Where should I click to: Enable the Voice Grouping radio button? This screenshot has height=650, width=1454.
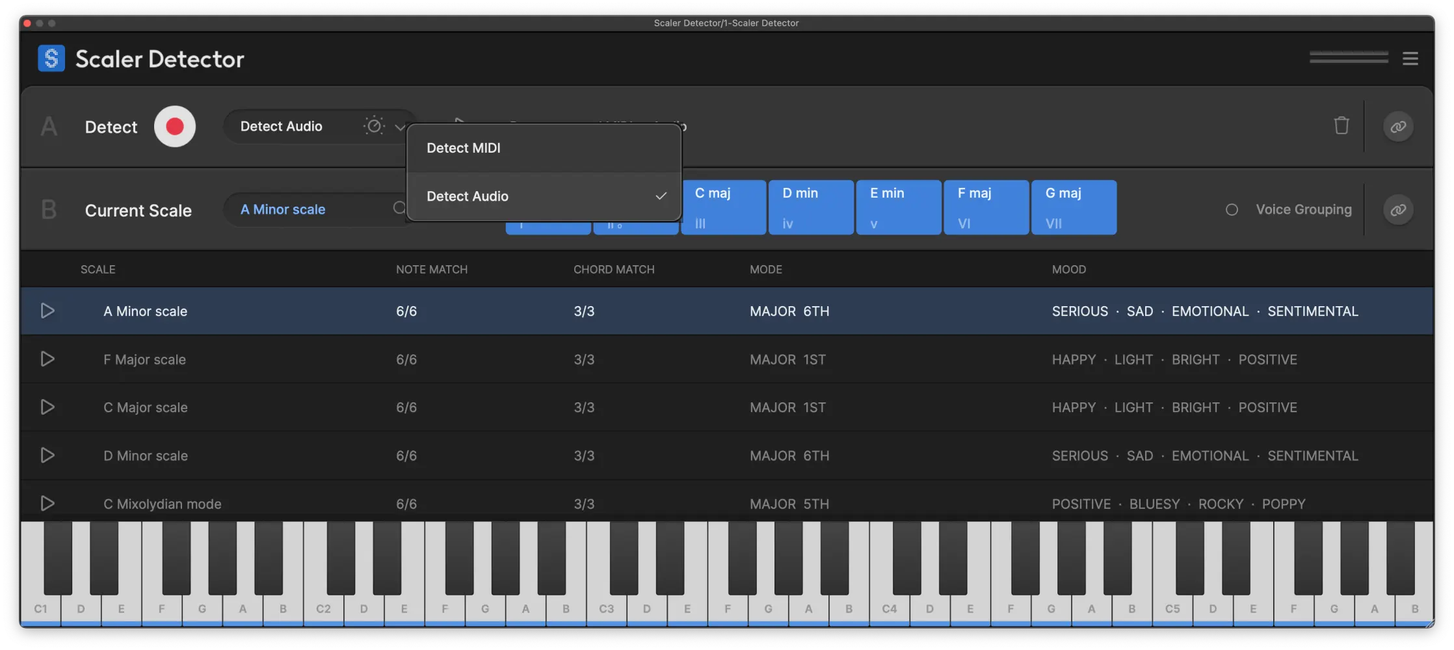(x=1232, y=209)
